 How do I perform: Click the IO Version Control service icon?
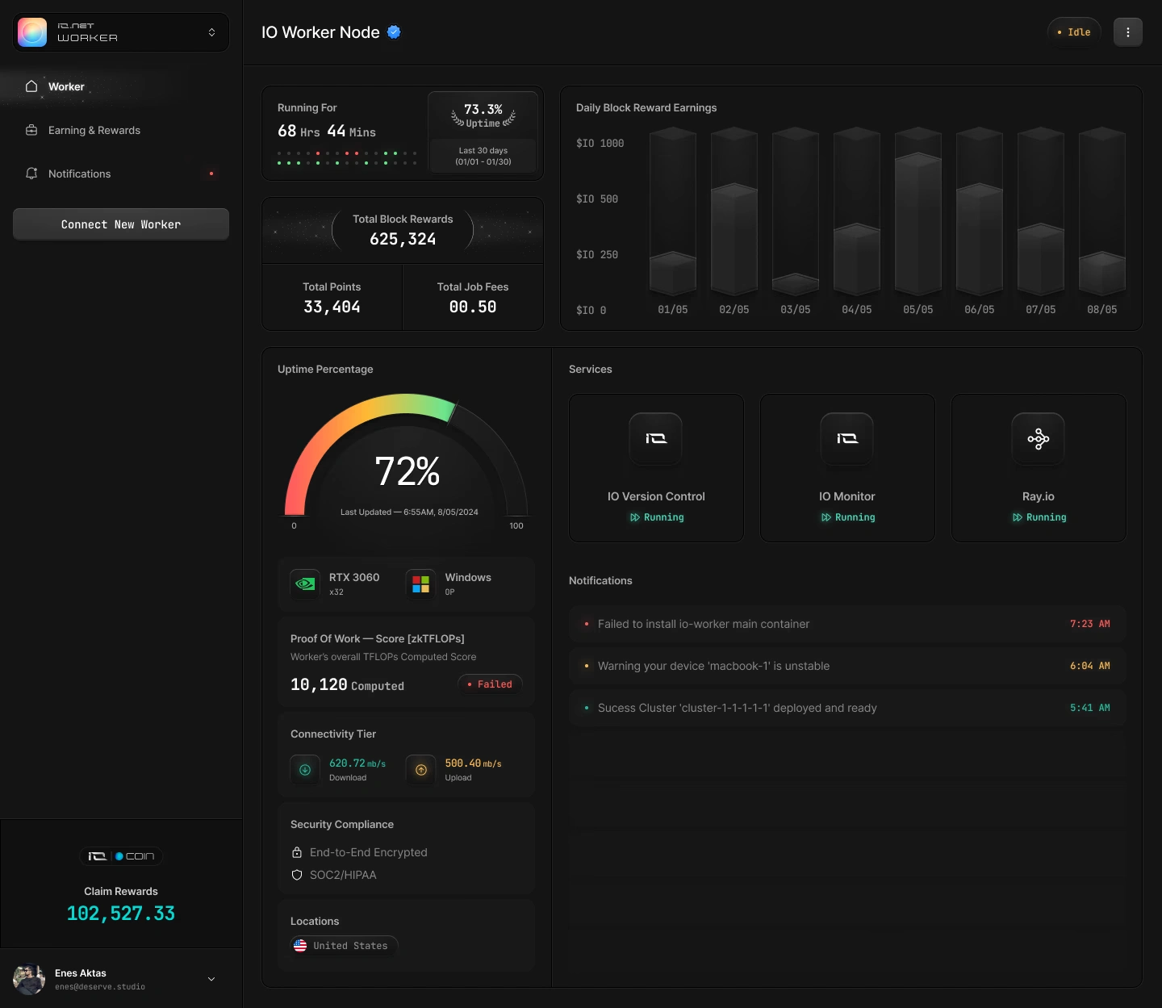656,439
